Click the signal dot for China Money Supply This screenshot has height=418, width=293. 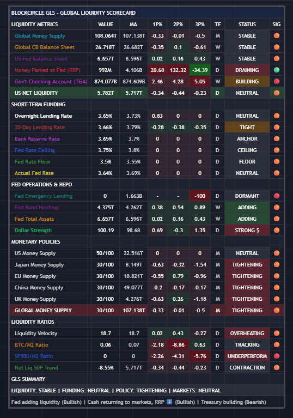pos(277,288)
